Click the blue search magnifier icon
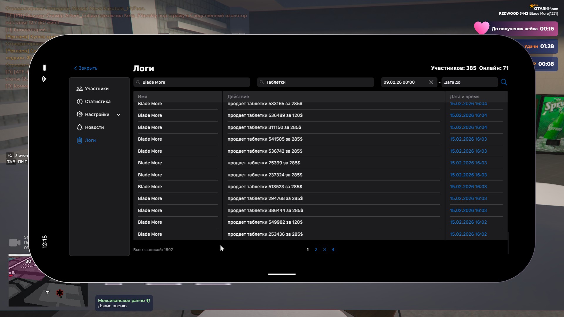Viewport: 564px width, 317px height. [x=504, y=82]
